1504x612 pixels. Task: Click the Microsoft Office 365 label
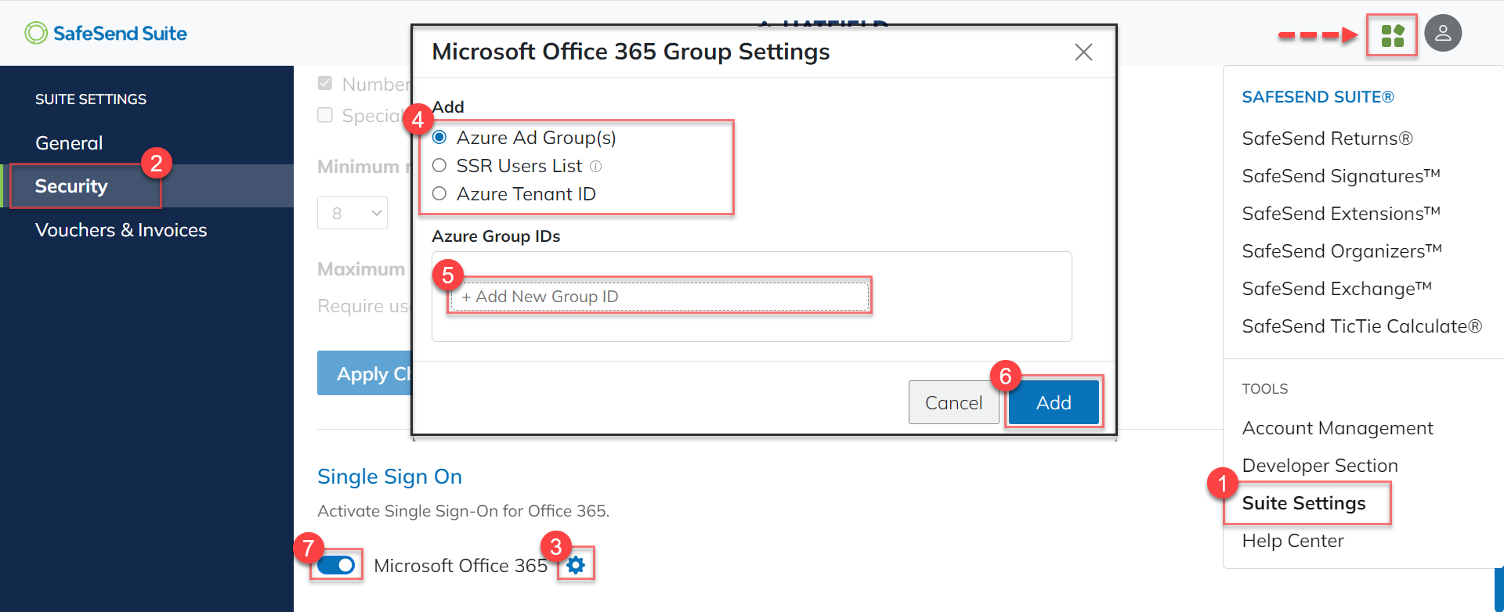461,566
